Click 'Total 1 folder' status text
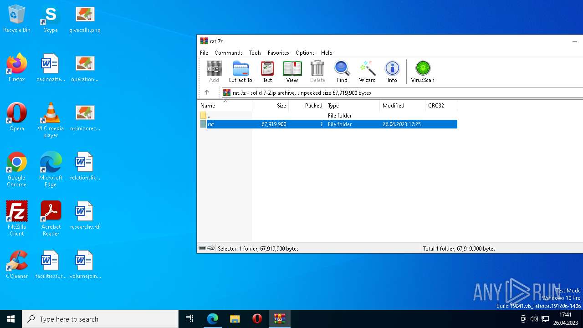Image resolution: width=583 pixels, height=328 pixels. pos(459,249)
